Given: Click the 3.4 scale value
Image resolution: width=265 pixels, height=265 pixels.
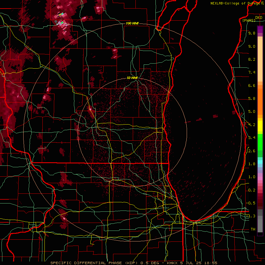Looking at the screenshot, I should coord(252,138).
